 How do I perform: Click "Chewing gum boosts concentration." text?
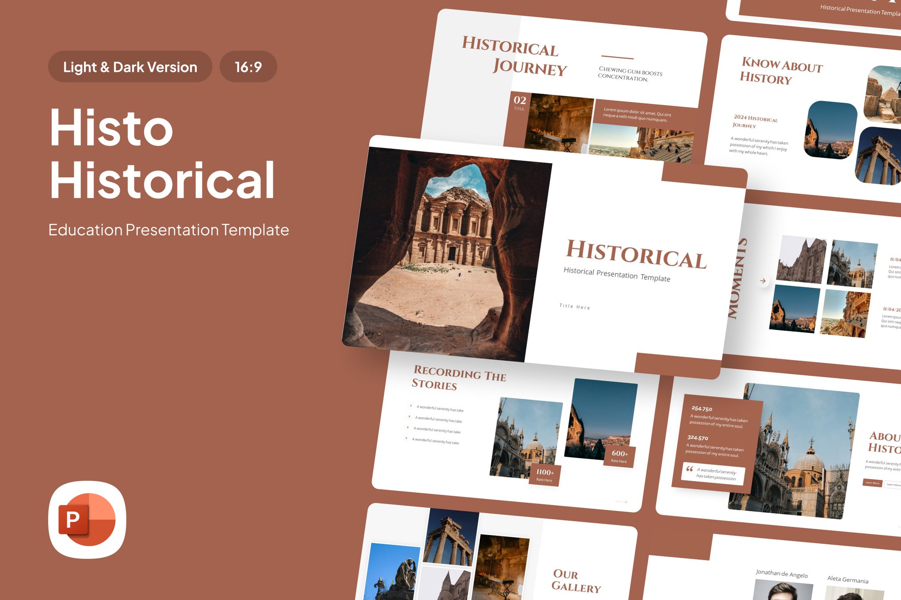tap(630, 74)
